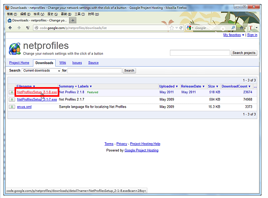Click download arrow for en-us.xml

tap(12, 107)
